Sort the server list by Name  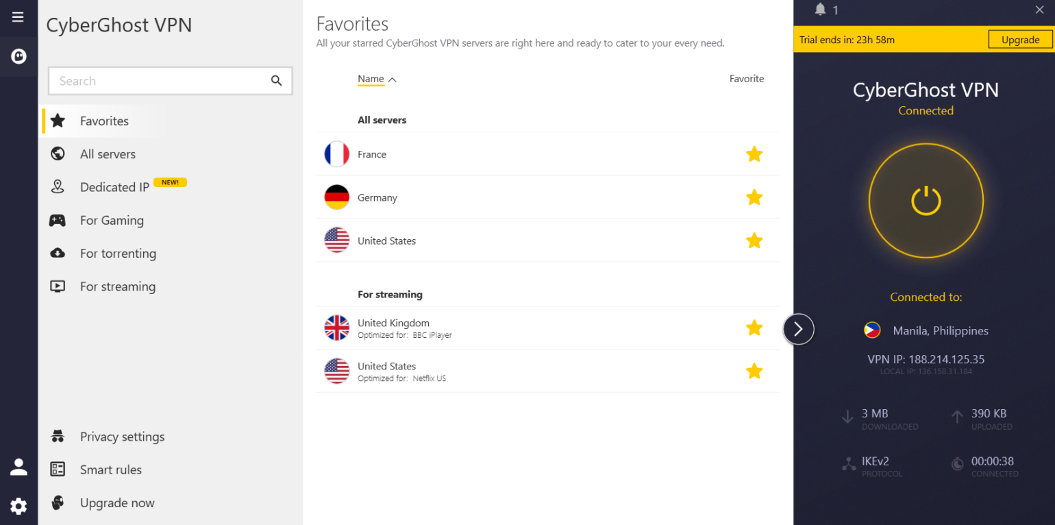click(x=370, y=79)
